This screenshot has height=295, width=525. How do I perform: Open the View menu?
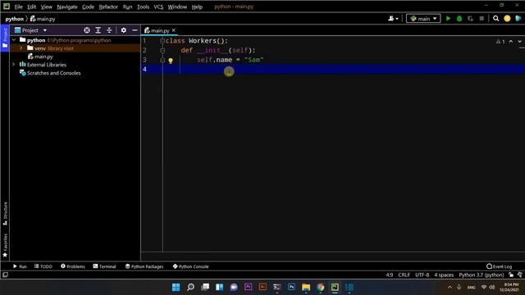[46, 7]
